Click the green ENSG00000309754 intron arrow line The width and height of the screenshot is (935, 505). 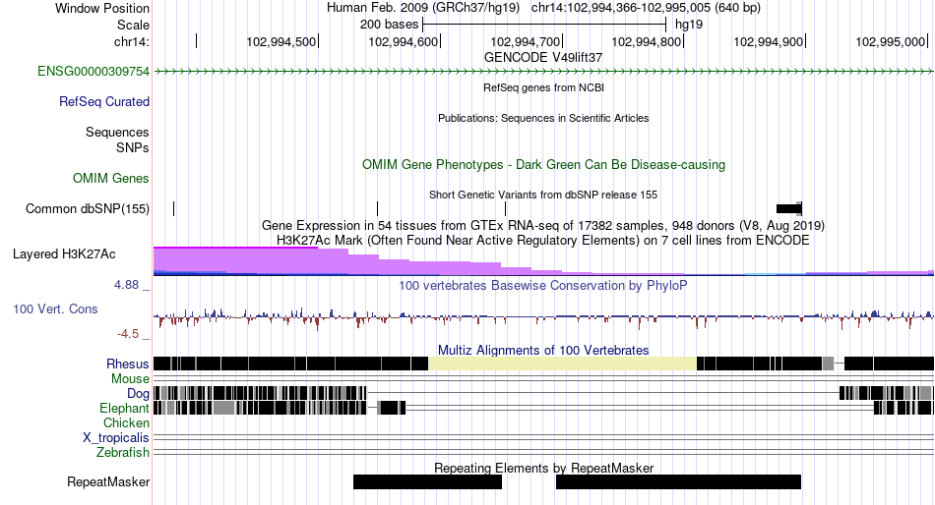[x=543, y=72]
